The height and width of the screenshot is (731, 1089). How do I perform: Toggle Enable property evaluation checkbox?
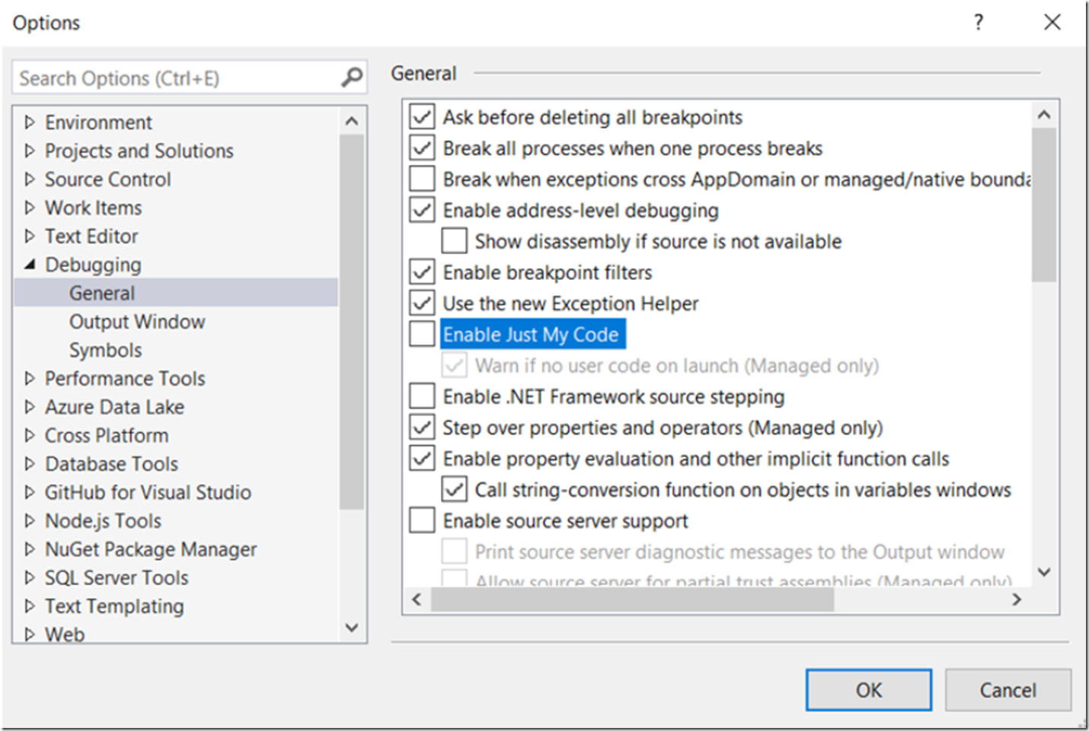click(422, 458)
